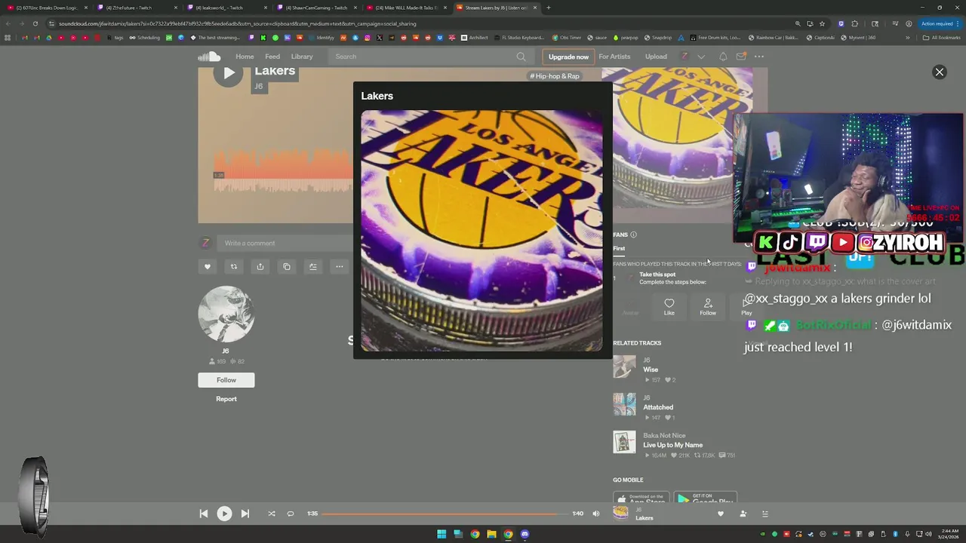Click the search magnifier icon
The image size is (966, 543).
point(521,57)
